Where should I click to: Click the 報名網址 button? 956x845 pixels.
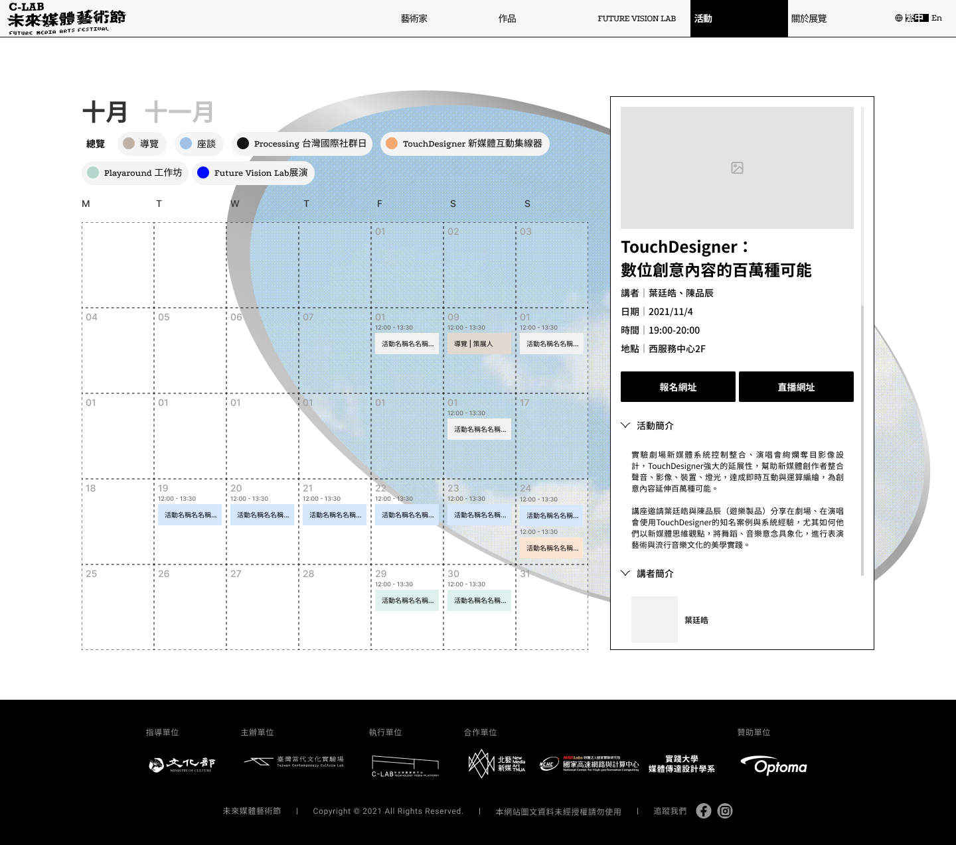(678, 387)
